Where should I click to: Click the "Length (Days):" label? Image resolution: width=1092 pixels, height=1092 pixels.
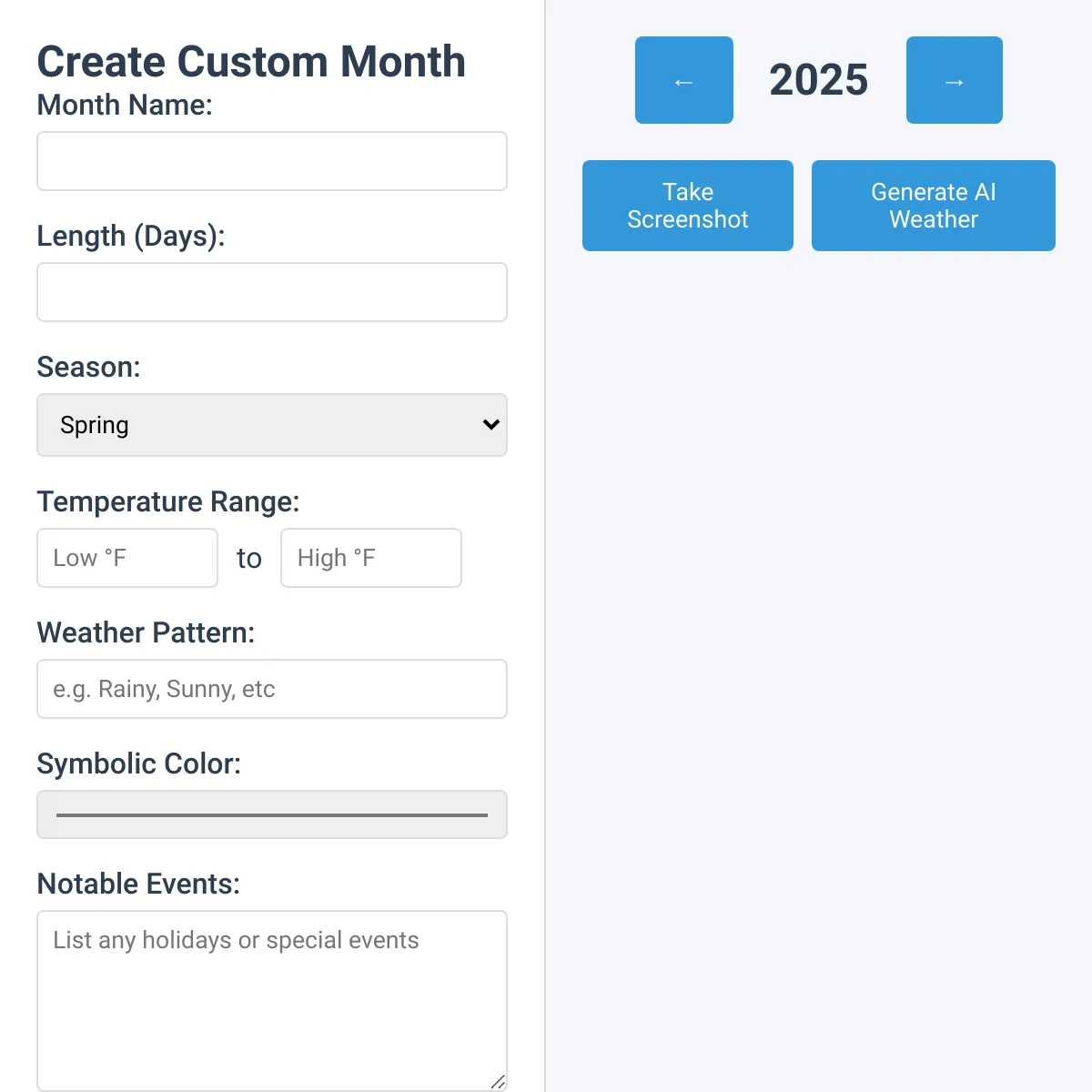tap(131, 237)
